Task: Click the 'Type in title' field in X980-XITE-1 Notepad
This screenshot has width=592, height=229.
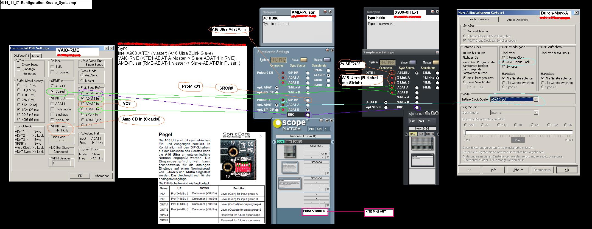Action: coord(403,18)
